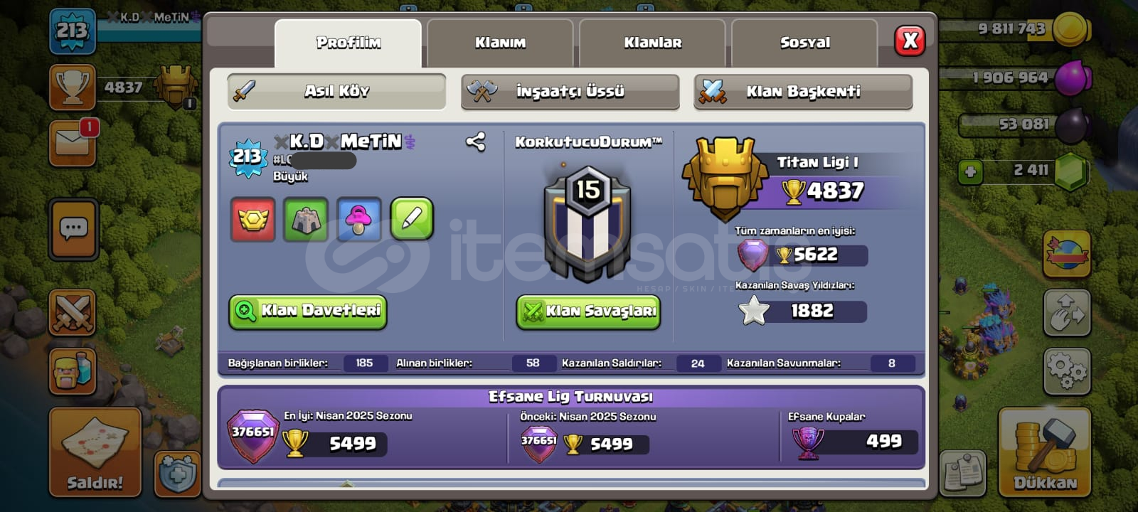Screen dimensions: 1138x512
Task: Click the pink mushroom scenery icon
Action: pyautogui.click(x=359, y=219)
